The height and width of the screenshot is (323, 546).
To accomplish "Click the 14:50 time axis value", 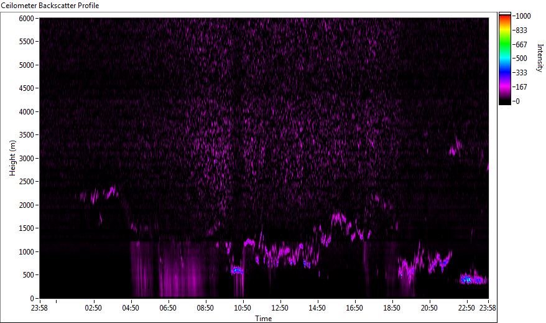I will point(317,308).
